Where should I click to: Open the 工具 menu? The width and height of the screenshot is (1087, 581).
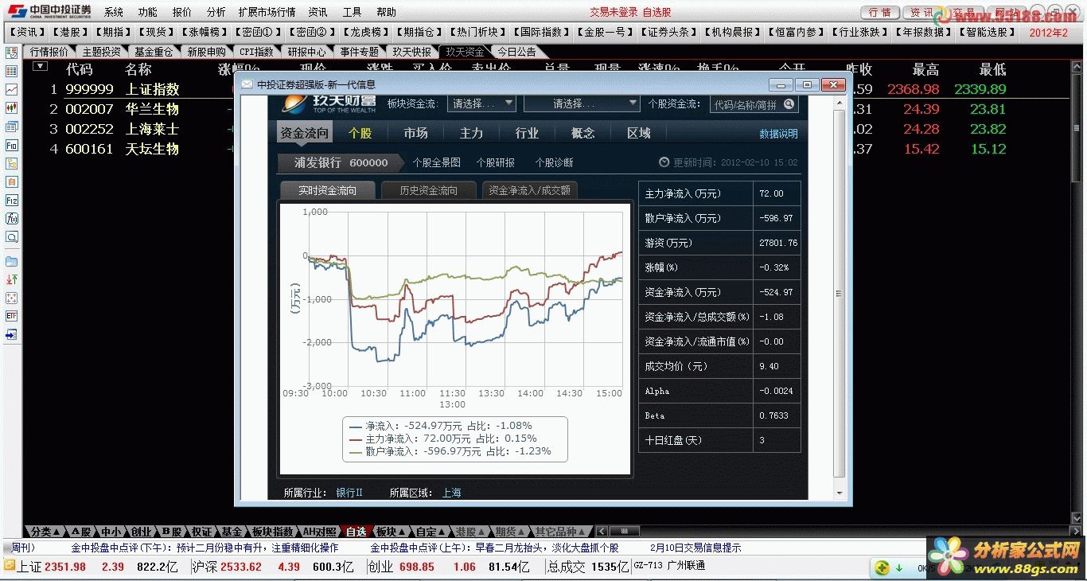[352, 12]
